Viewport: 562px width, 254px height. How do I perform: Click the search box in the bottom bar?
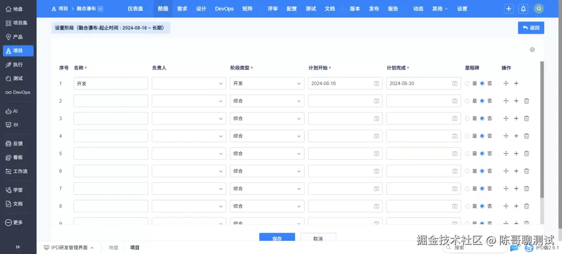click(x=475, y=248)
